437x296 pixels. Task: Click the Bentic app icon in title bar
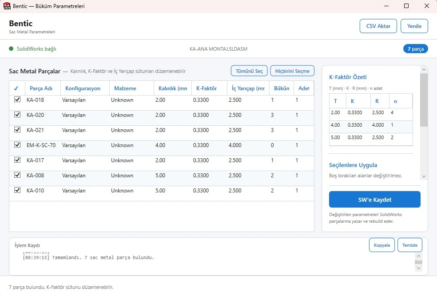[7, 6]
